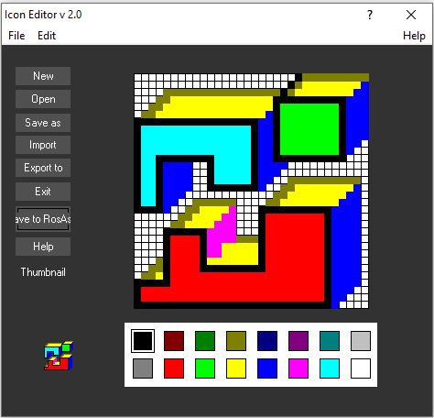Open the File menu

click(16, 36)
